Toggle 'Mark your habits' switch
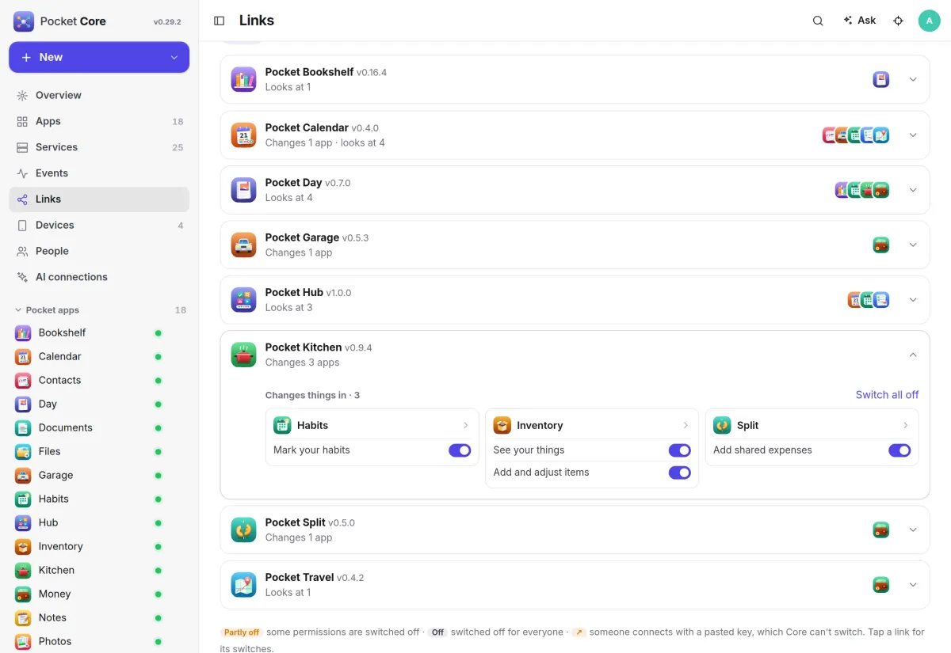951x653 pixels. pos(460,450)
